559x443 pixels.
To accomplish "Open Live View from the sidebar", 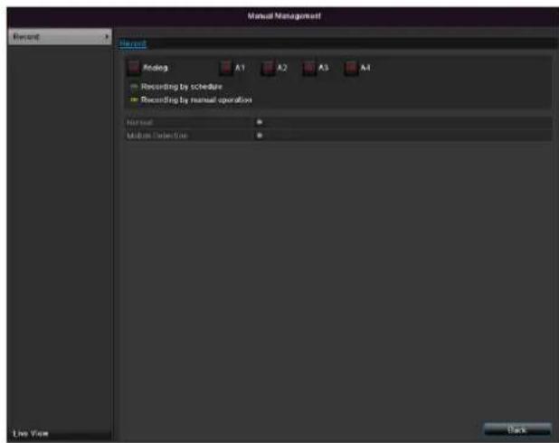I will tap(29, 433).
